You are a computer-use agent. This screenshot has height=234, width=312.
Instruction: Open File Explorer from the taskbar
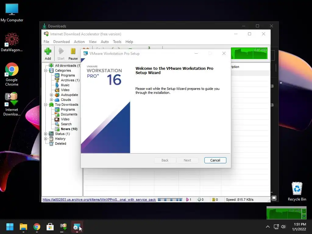coord(23,227)
